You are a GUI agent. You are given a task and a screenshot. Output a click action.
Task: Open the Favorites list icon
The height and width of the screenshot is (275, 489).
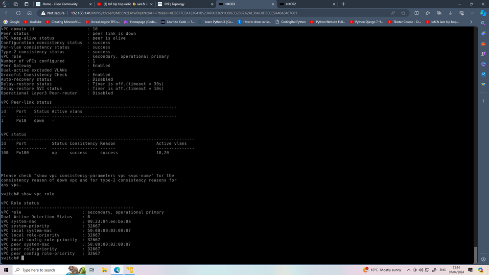click(427, 13)
